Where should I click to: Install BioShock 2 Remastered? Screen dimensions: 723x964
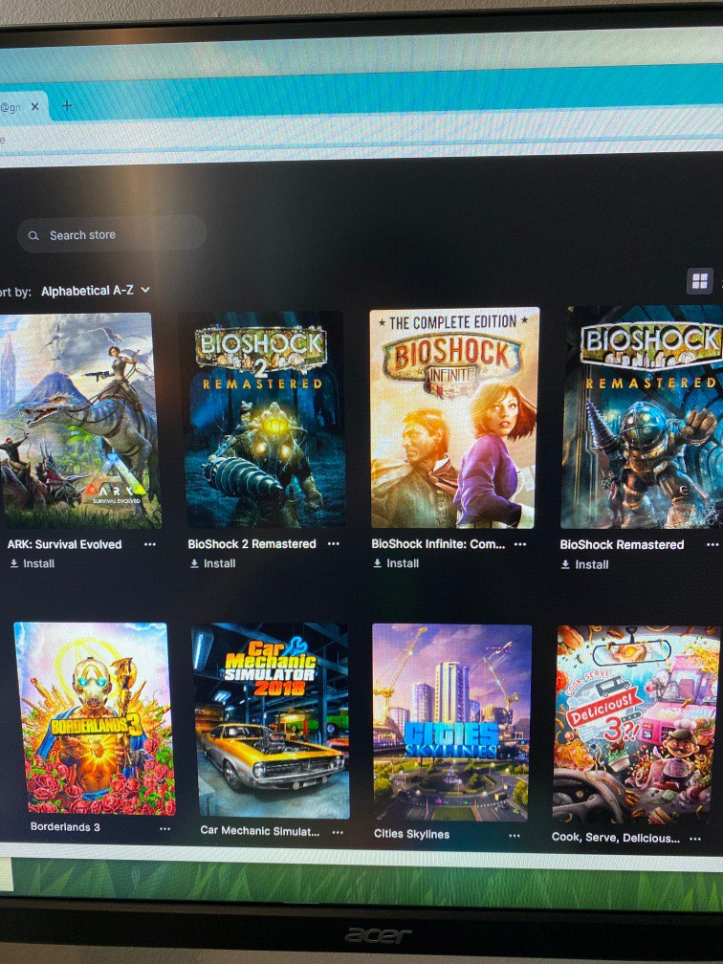pos(212,563)
